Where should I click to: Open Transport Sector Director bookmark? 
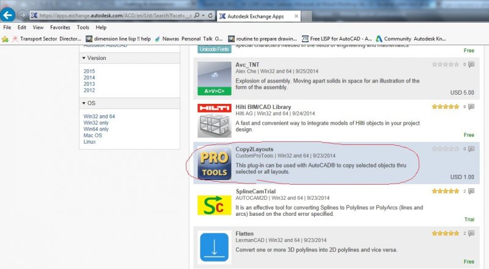point(46,39)
